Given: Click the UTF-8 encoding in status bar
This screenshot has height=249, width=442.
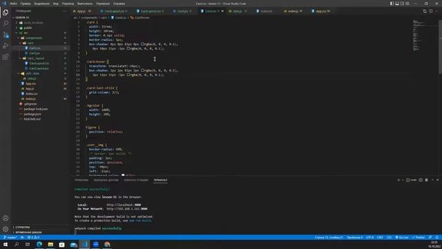Looking at the screenshot, I should 369,237.
